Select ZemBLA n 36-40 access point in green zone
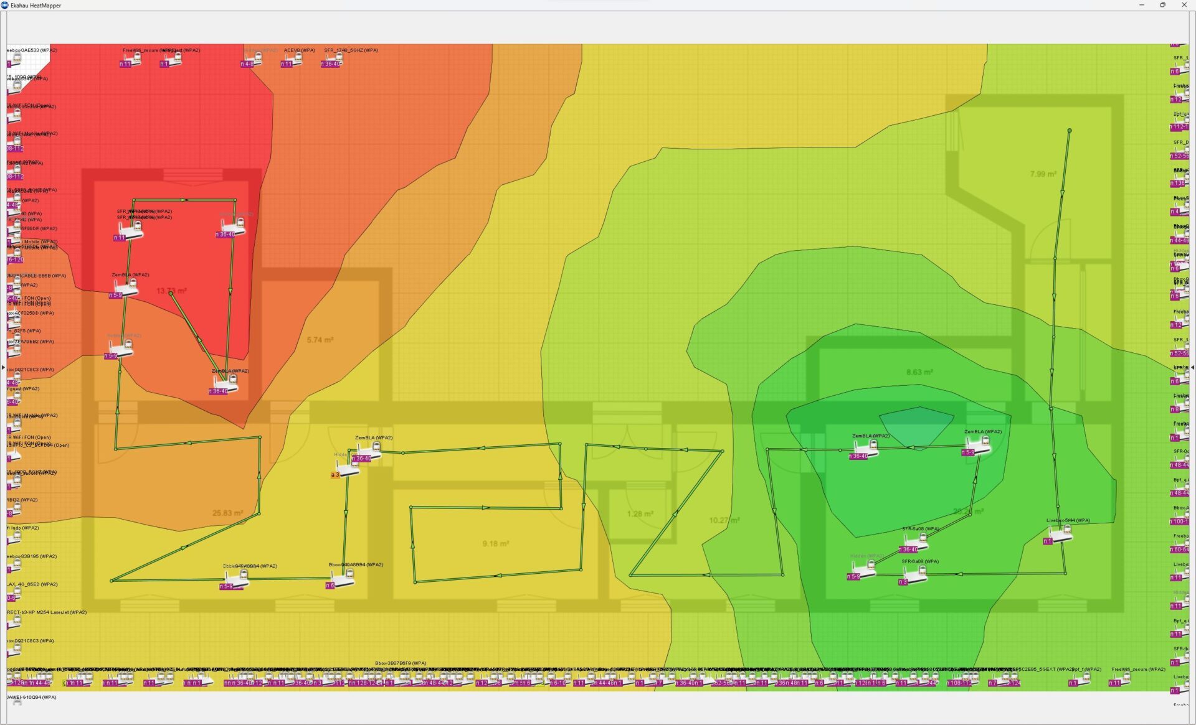The height and width of the screenshot is (725, 1196). click(865, 450)
